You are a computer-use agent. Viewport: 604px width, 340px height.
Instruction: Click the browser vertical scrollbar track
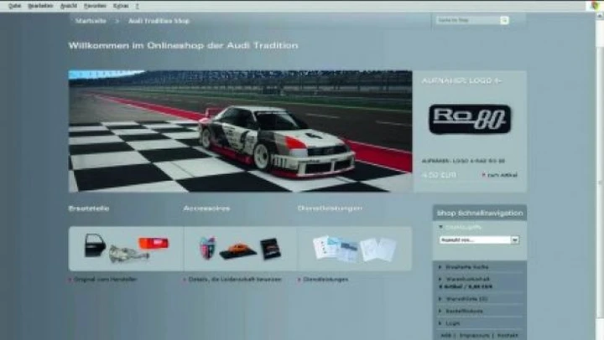click(599, 173)
